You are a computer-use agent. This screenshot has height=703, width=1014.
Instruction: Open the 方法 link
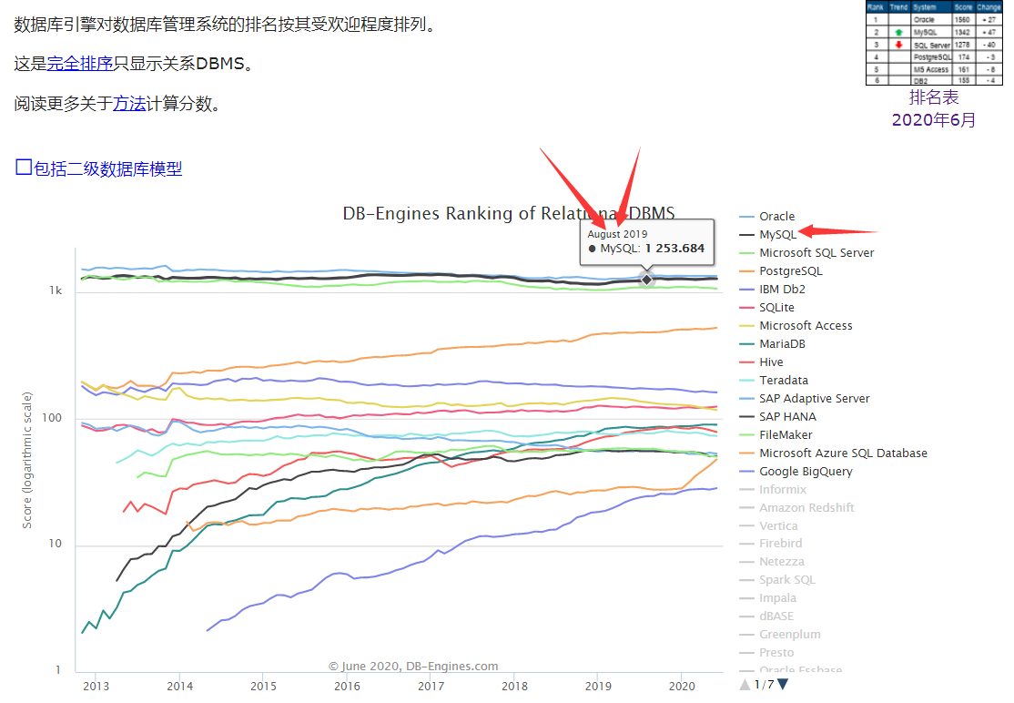tap(129, 104)
